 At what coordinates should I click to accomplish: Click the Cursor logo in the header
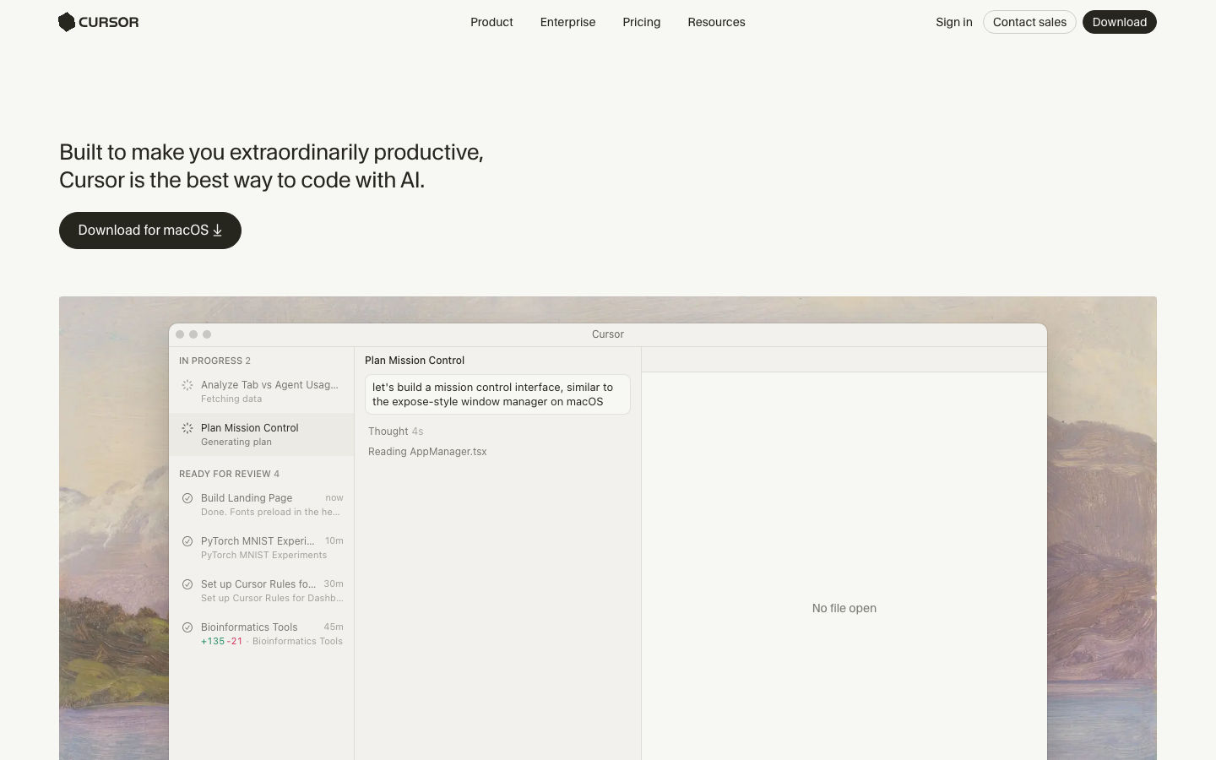[x=98, y=22]
